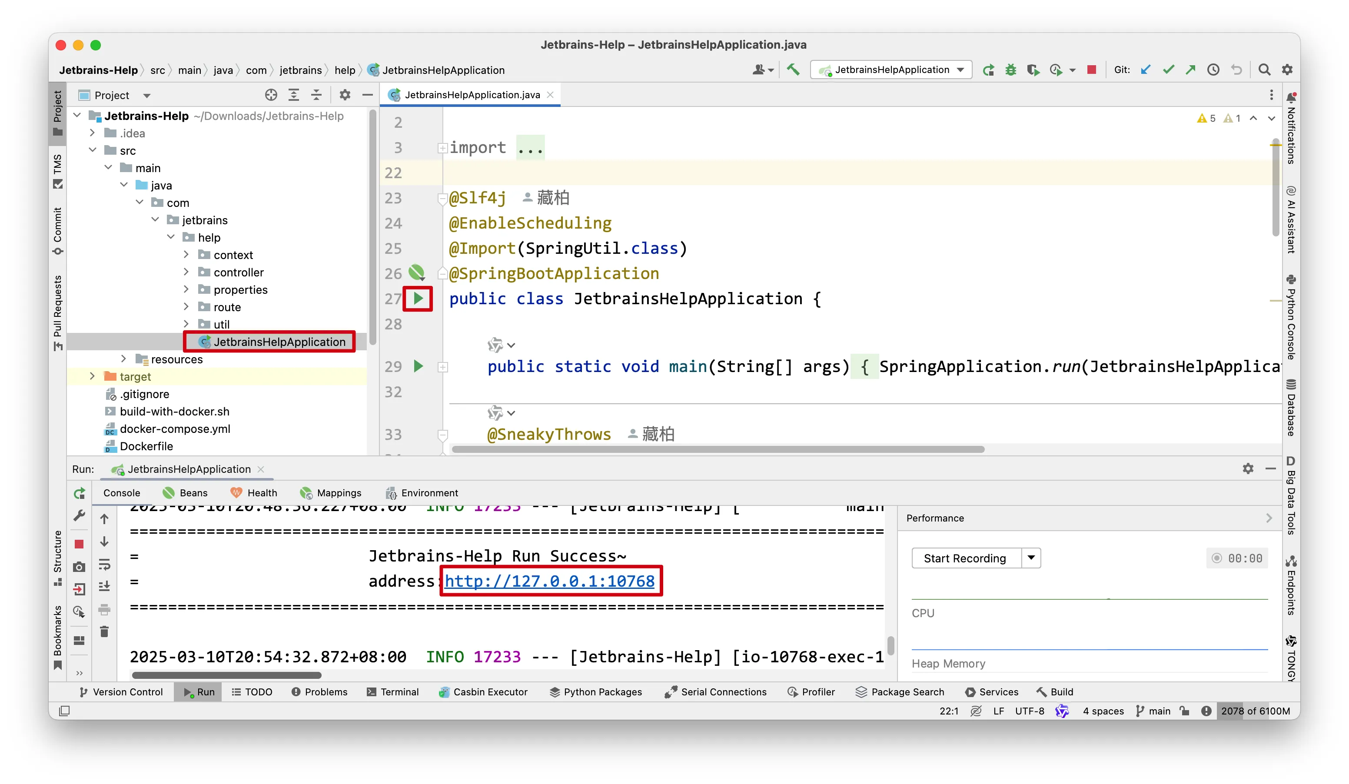Stop the running application with the red square
1349x784 pixels.
coord(1092,70)
